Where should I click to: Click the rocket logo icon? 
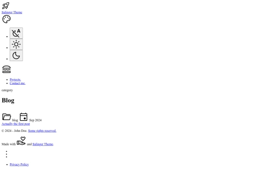click(6, 6)
